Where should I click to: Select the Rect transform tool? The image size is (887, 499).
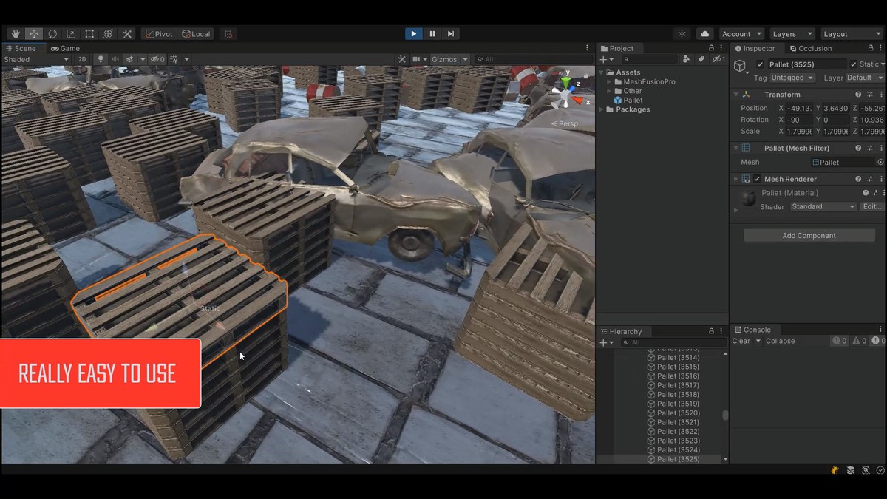coord(89,34)
